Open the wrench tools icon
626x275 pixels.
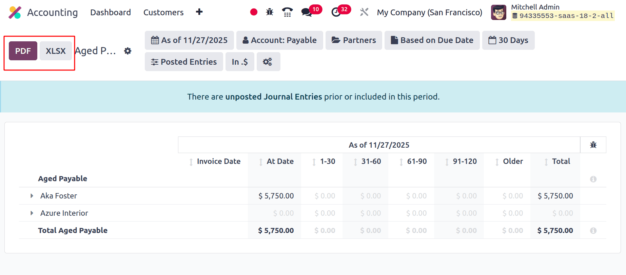coord(364,12)
